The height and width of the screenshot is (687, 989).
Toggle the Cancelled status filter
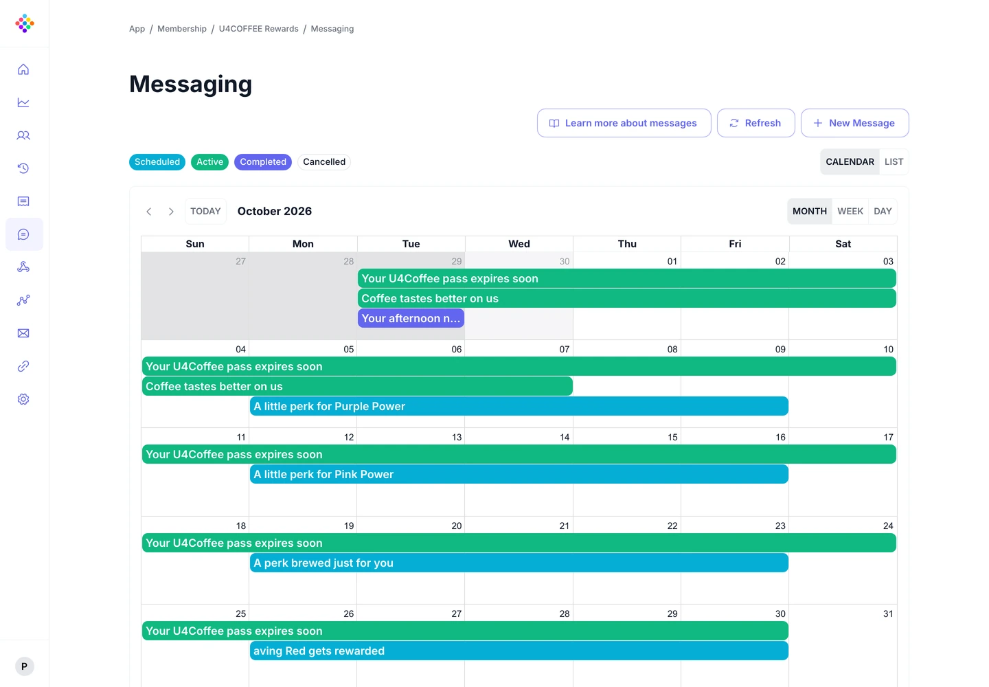(x=324, y=162)
